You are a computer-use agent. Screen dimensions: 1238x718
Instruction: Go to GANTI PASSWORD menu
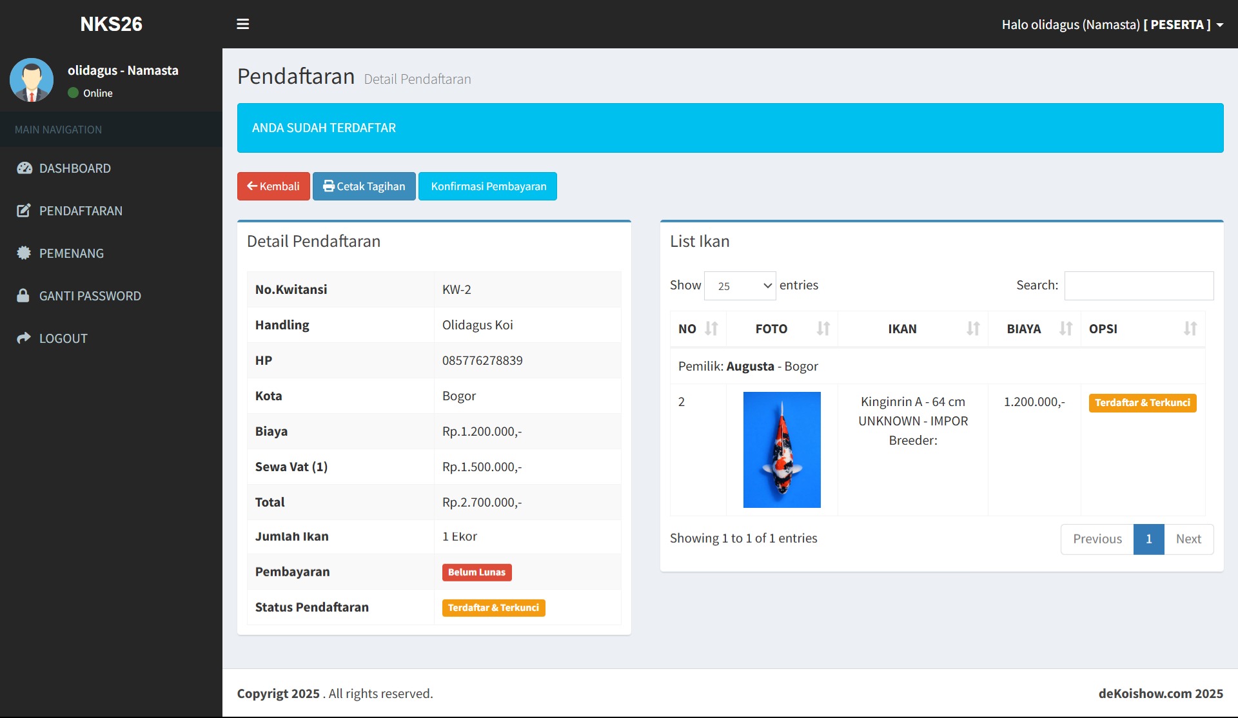pyautogui.click(x=90, y=296)
